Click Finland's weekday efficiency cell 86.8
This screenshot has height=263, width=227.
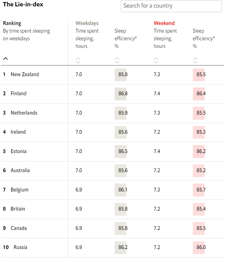(x=123, y=94)
